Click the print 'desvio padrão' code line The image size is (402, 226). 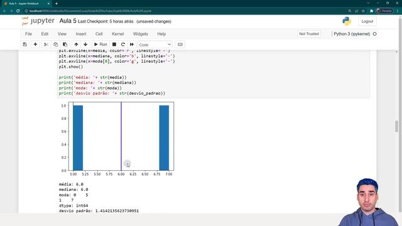pos(112,94)
